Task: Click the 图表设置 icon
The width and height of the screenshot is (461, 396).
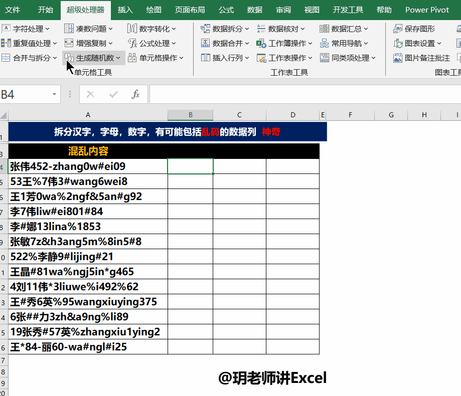Action: point(398,43)
